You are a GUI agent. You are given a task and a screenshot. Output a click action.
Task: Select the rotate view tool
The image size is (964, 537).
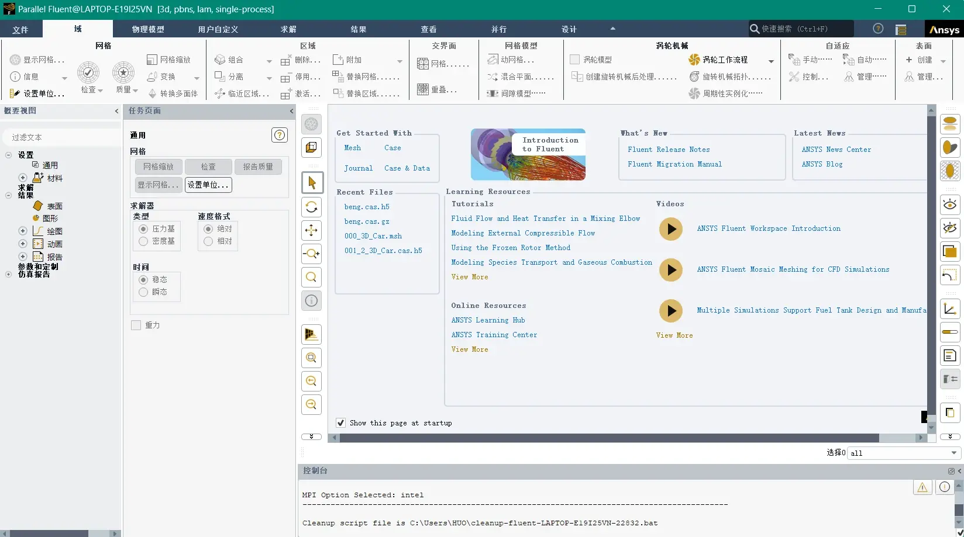(312, 207)
